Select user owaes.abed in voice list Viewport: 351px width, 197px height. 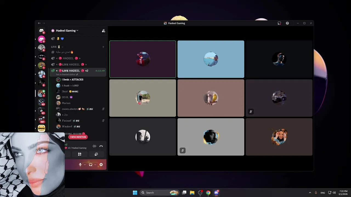click(80, 109)
